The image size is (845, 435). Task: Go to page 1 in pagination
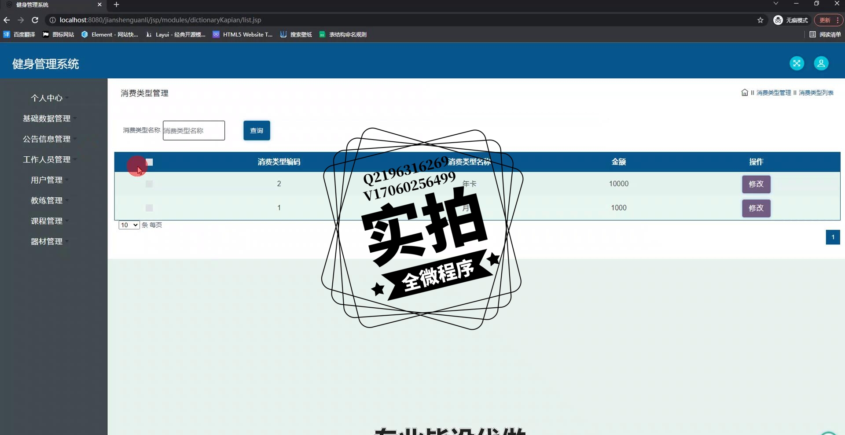click(x=833, y=237)
